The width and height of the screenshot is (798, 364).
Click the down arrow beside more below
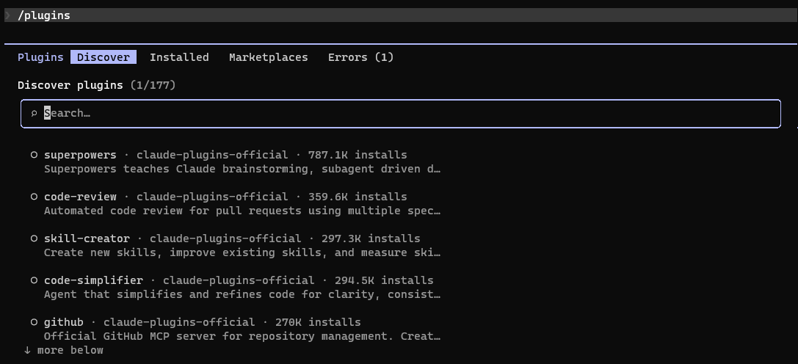(27, 350)
